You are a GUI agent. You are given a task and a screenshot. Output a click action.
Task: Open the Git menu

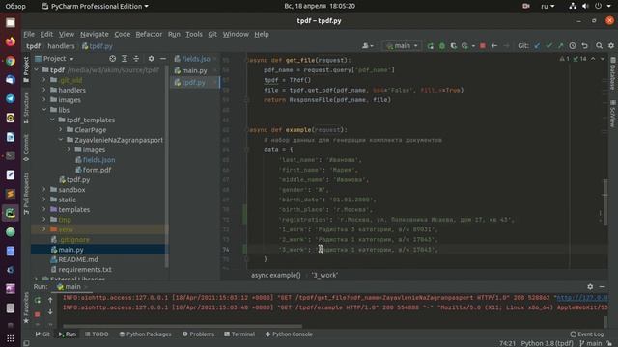click(x=212, y=35)
